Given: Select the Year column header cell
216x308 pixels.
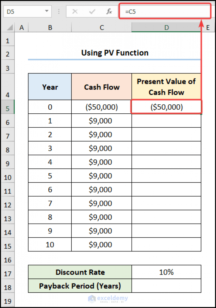Looking at the screenshot, I should coord(50,87).
